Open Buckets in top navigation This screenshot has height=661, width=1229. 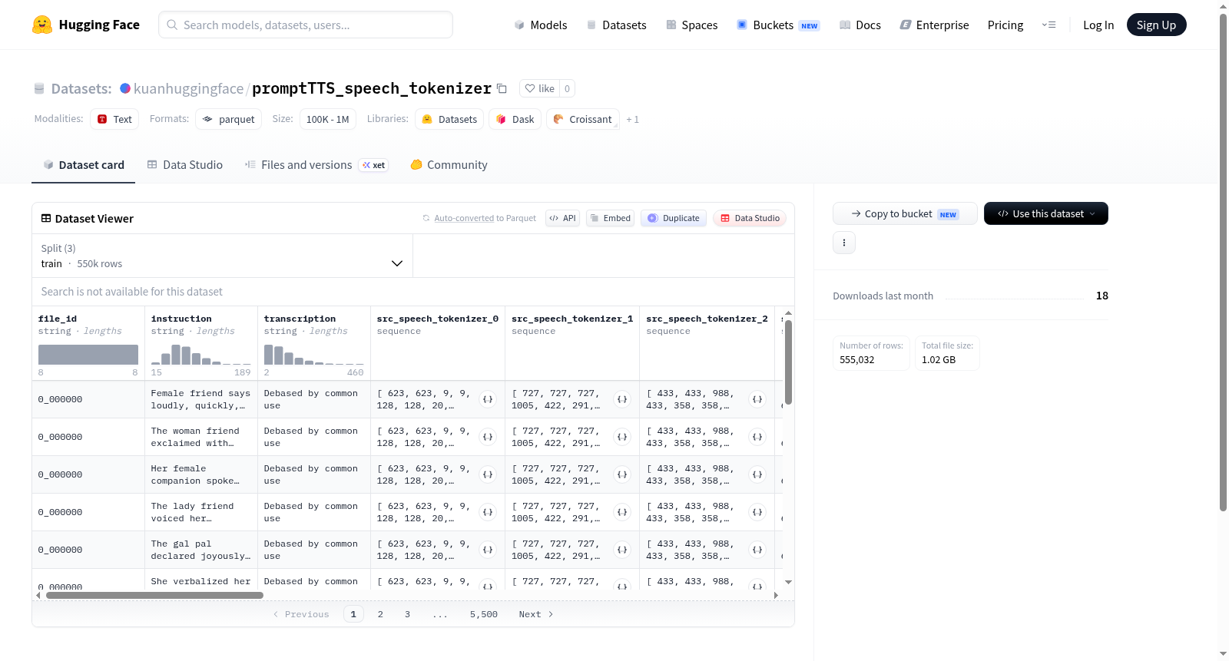(778, 25)
